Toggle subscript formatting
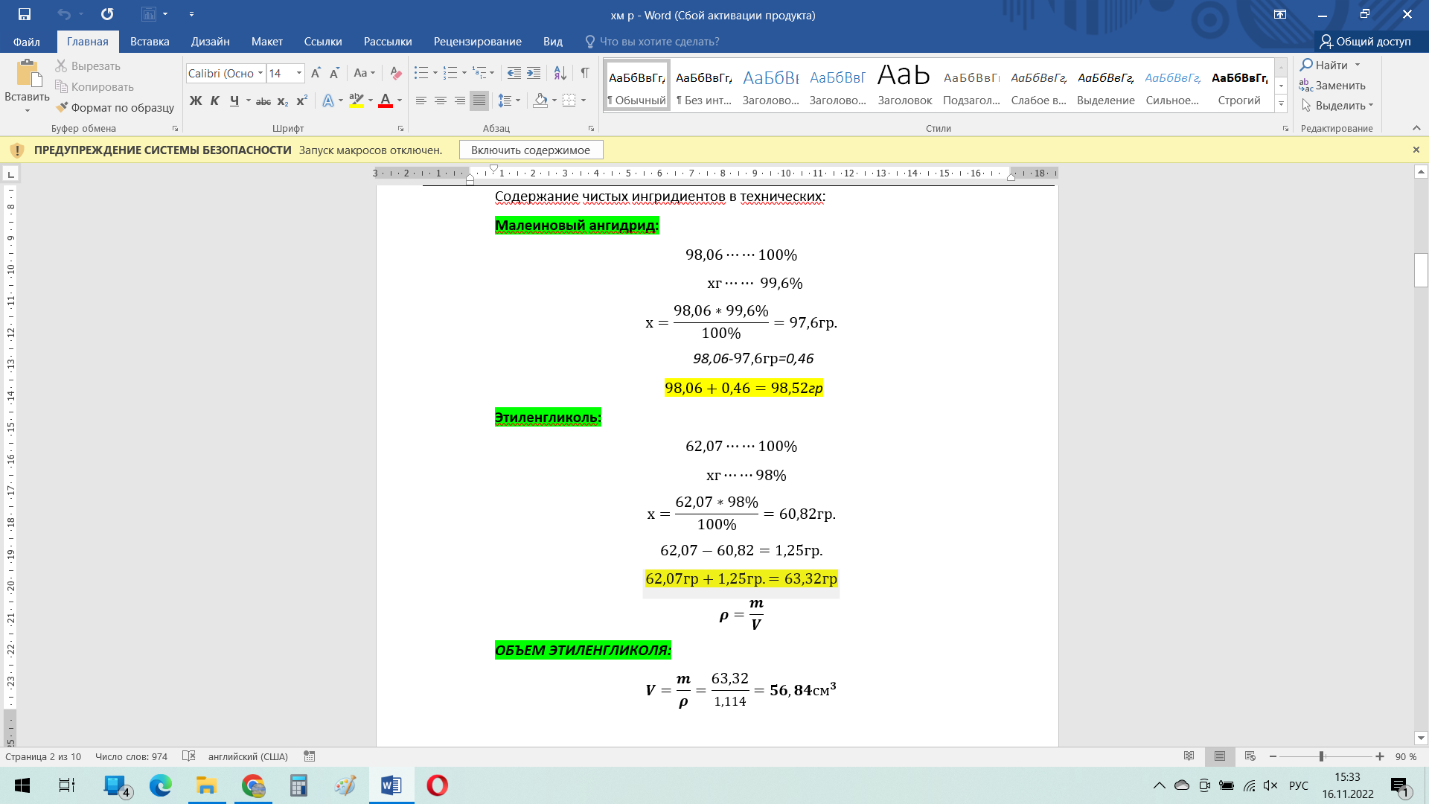 click(x=283, y=101)
